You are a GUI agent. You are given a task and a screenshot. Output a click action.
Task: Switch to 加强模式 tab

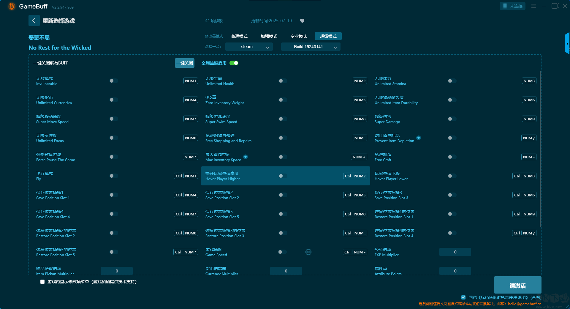(x=269, y=36)
